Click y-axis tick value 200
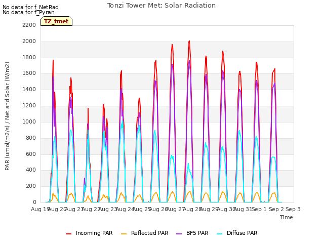Image resolution: width=324 pixels, height=243 pixels. point(31,186)
